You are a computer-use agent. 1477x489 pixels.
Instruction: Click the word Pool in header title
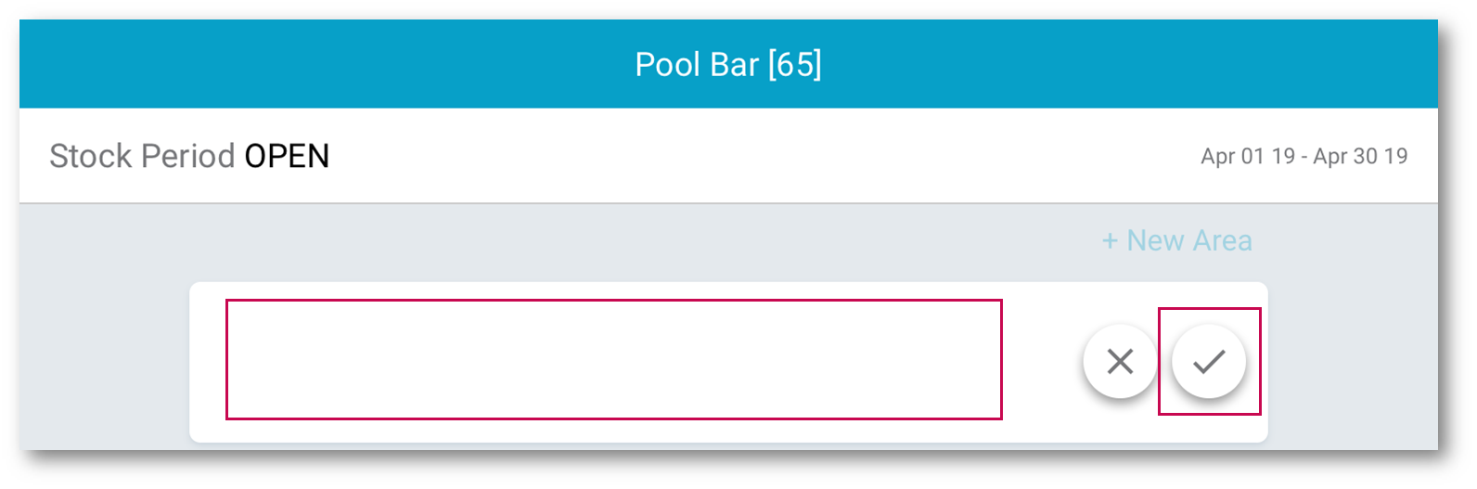(x=668, y=65)
